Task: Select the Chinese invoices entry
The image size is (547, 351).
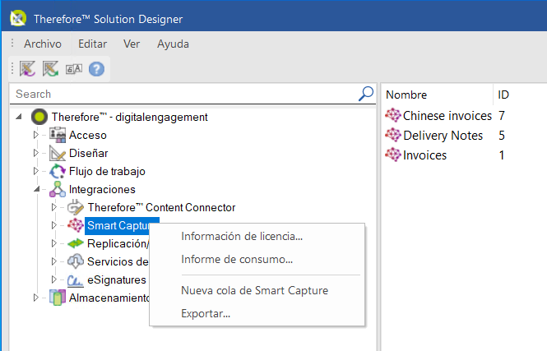Action: click(447, 116)
